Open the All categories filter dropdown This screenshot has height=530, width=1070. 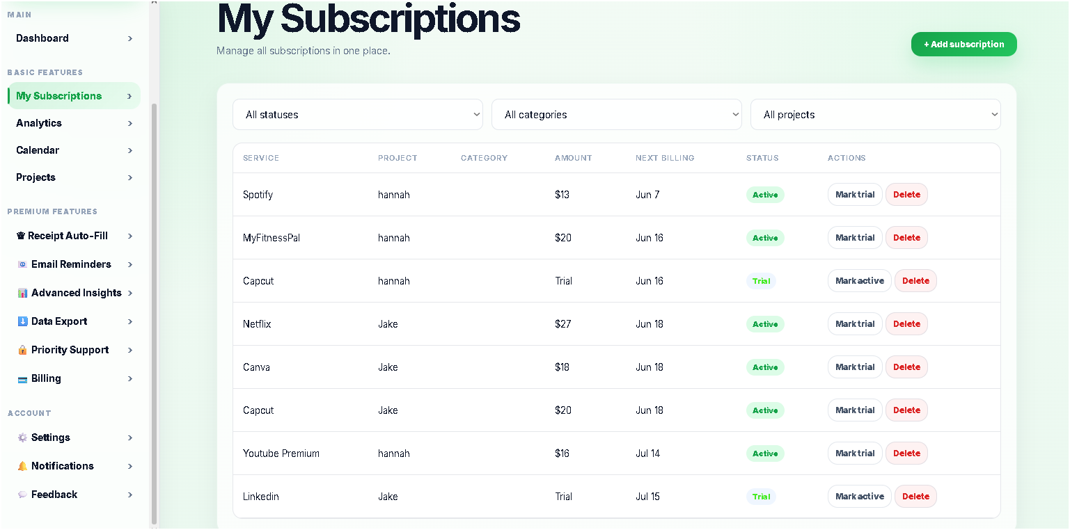click(x=617, y=115)
